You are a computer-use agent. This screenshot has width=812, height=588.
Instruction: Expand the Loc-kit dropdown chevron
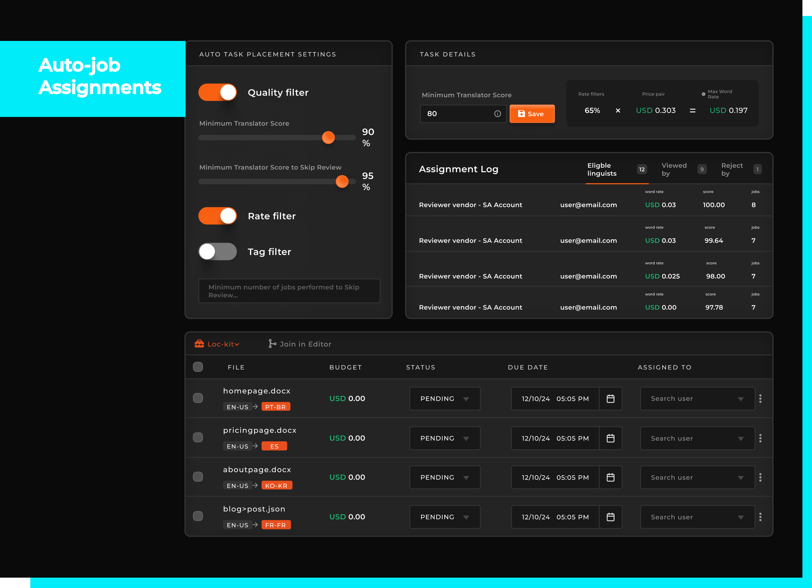click(237, 345)
